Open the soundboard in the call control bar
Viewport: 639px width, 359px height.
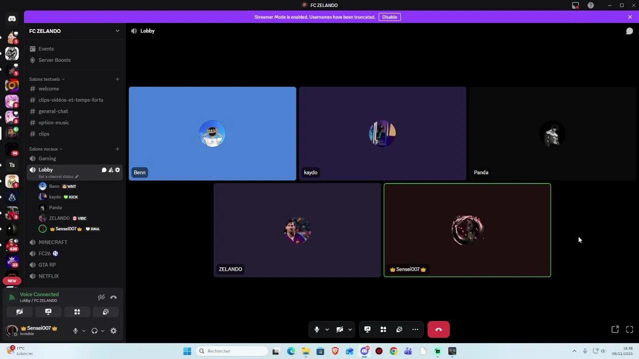[399, 330]
